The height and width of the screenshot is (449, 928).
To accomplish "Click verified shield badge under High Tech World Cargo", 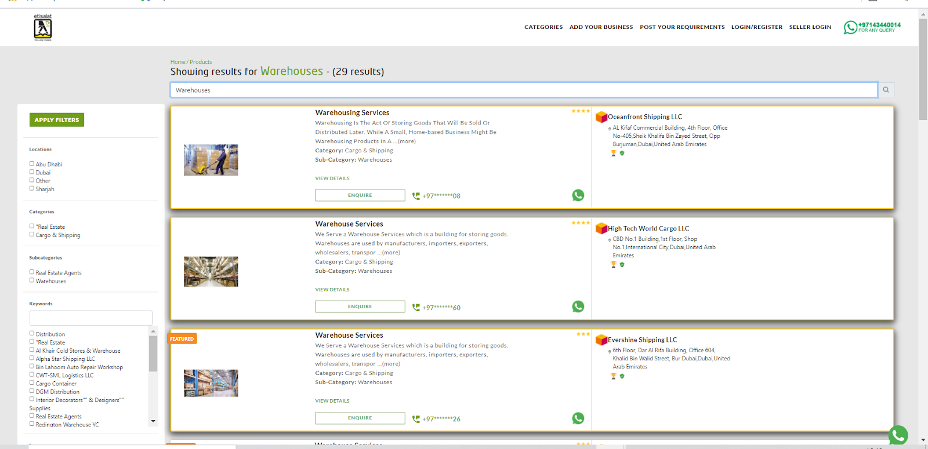I will (x=622, y=265).
